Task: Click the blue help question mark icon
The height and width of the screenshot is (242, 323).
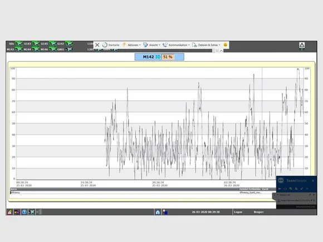Action: tap(24, 212)
